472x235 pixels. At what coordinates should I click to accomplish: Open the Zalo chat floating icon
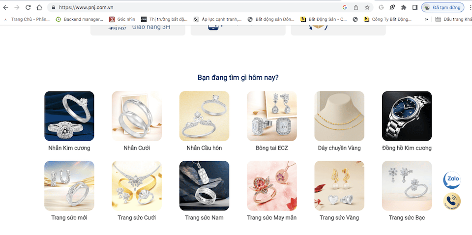click(x=452, y=180)
